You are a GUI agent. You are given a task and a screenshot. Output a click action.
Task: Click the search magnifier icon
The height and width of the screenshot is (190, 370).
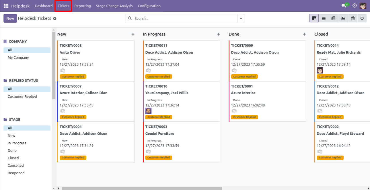[130, 18]
